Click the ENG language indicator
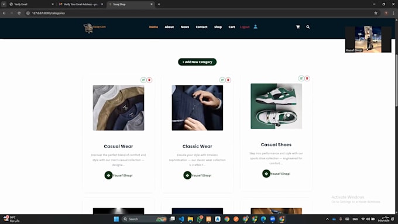Viewport: 398px width, 224px height. 355,219
